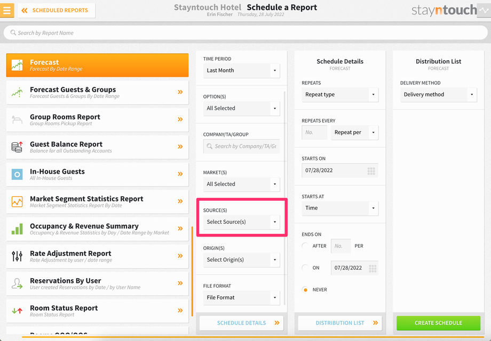The width and height of the screenshot is (491, 341).
Task: Click the Create Schedule button
Action: point(438,323)
